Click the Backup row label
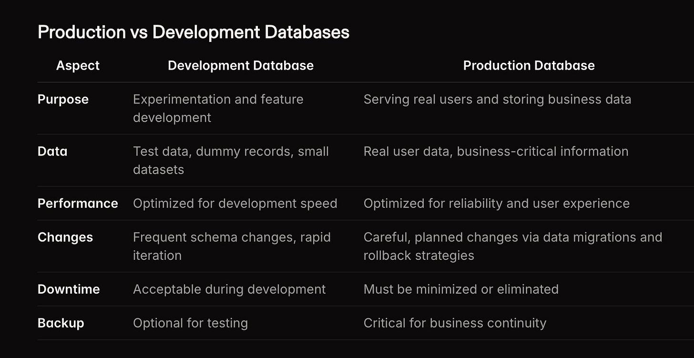Screen dimensions: 694x358 pos(61,323)
